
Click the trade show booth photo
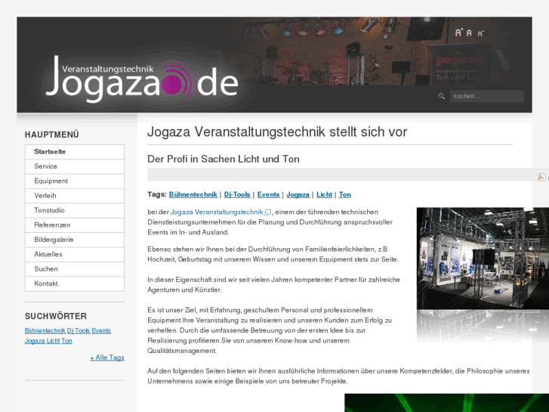tap(483, 258)
